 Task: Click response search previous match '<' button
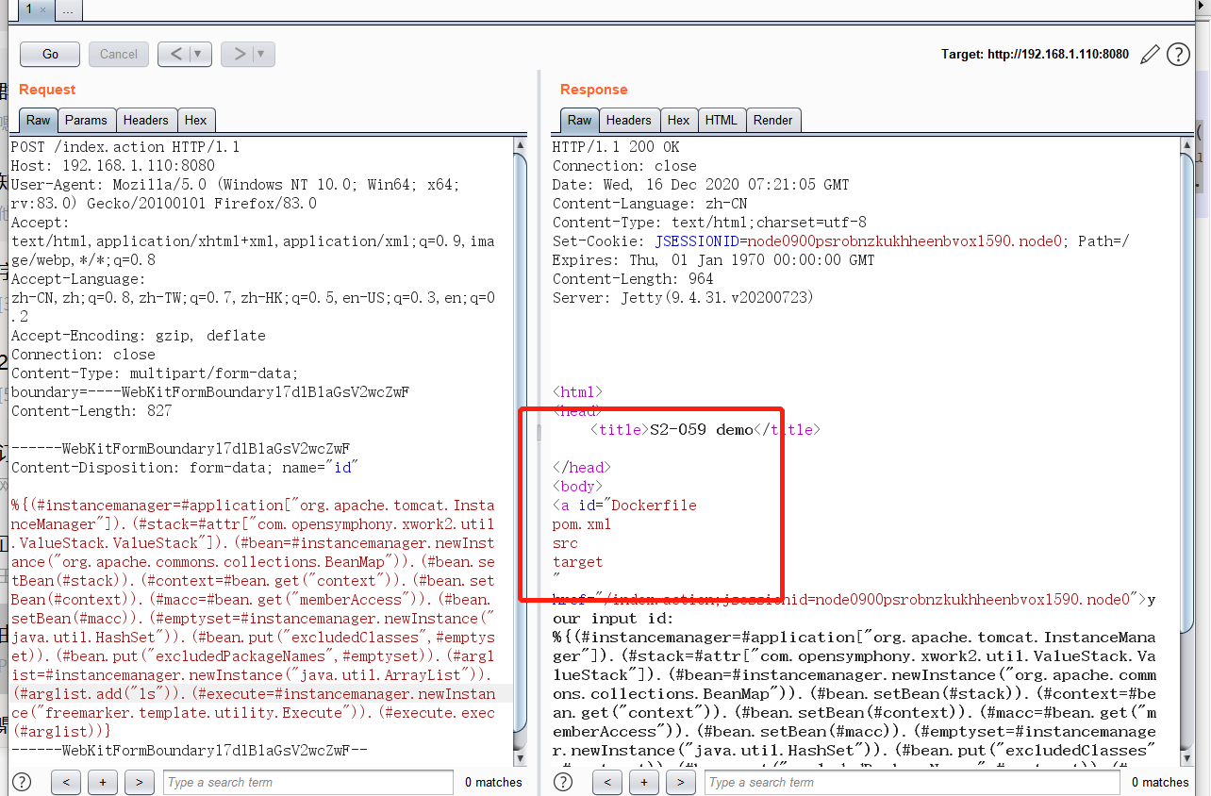pos(606,782)
